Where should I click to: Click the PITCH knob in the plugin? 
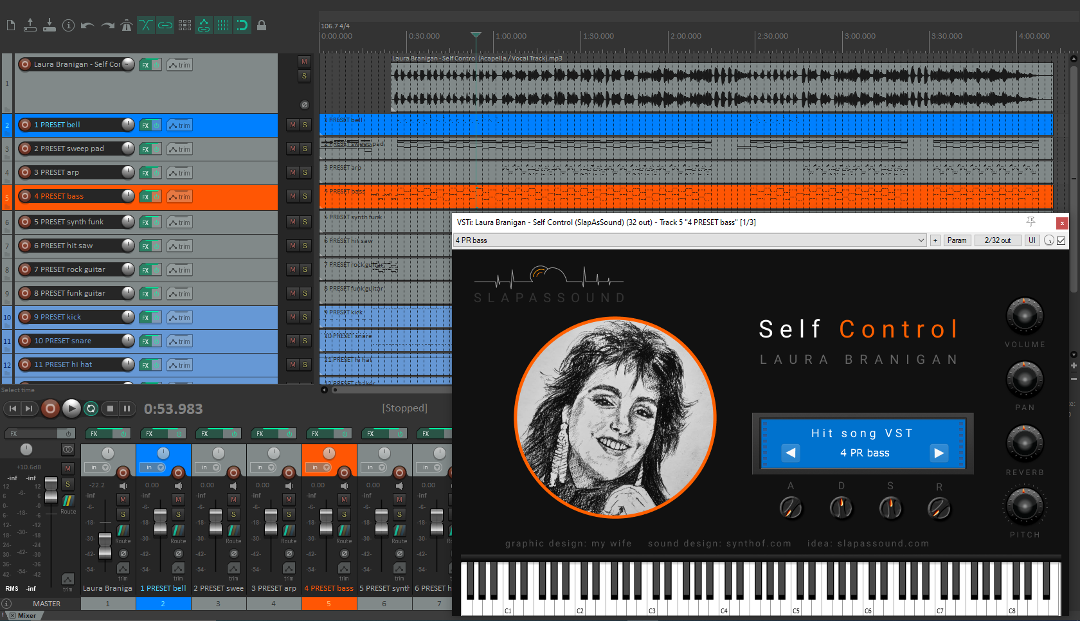point(1025,506)
